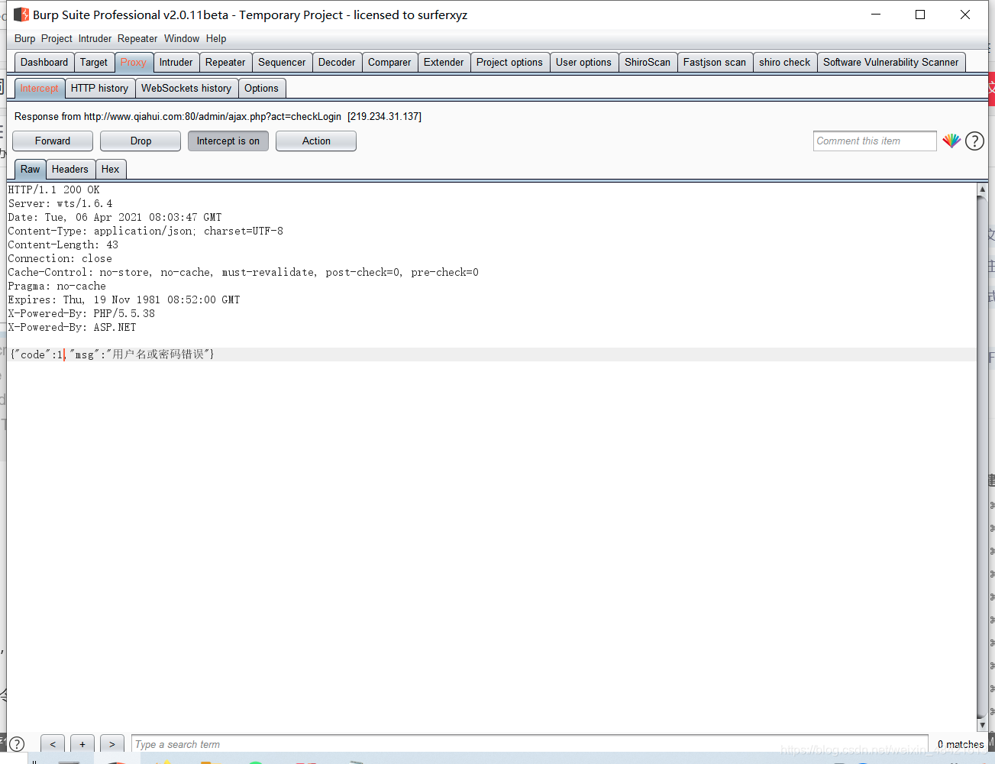Click the help question mark near comment field

click(975, 141)
